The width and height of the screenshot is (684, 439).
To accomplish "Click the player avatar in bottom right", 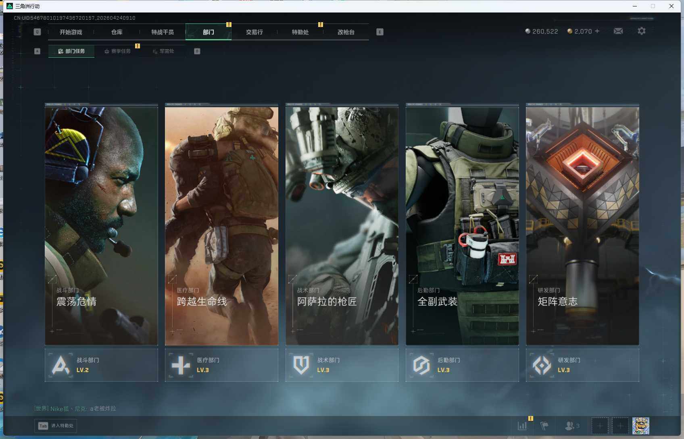I will 640,426.
